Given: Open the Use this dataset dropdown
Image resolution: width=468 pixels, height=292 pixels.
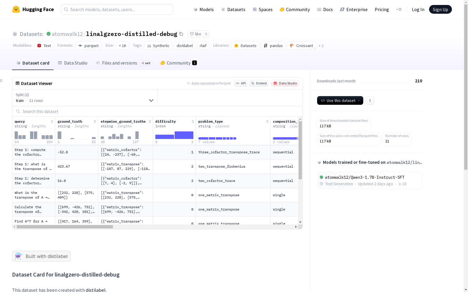Looking at the screenshot, I should tap(340, 100).
